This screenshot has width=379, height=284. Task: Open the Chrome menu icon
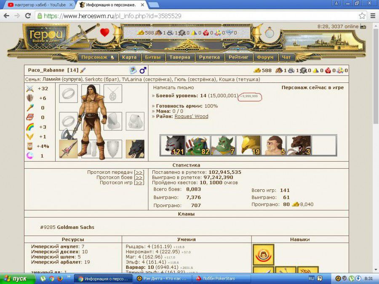(x=373, y=16)
